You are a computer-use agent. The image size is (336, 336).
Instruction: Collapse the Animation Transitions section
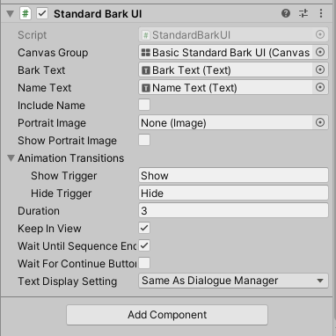point(11,158)
